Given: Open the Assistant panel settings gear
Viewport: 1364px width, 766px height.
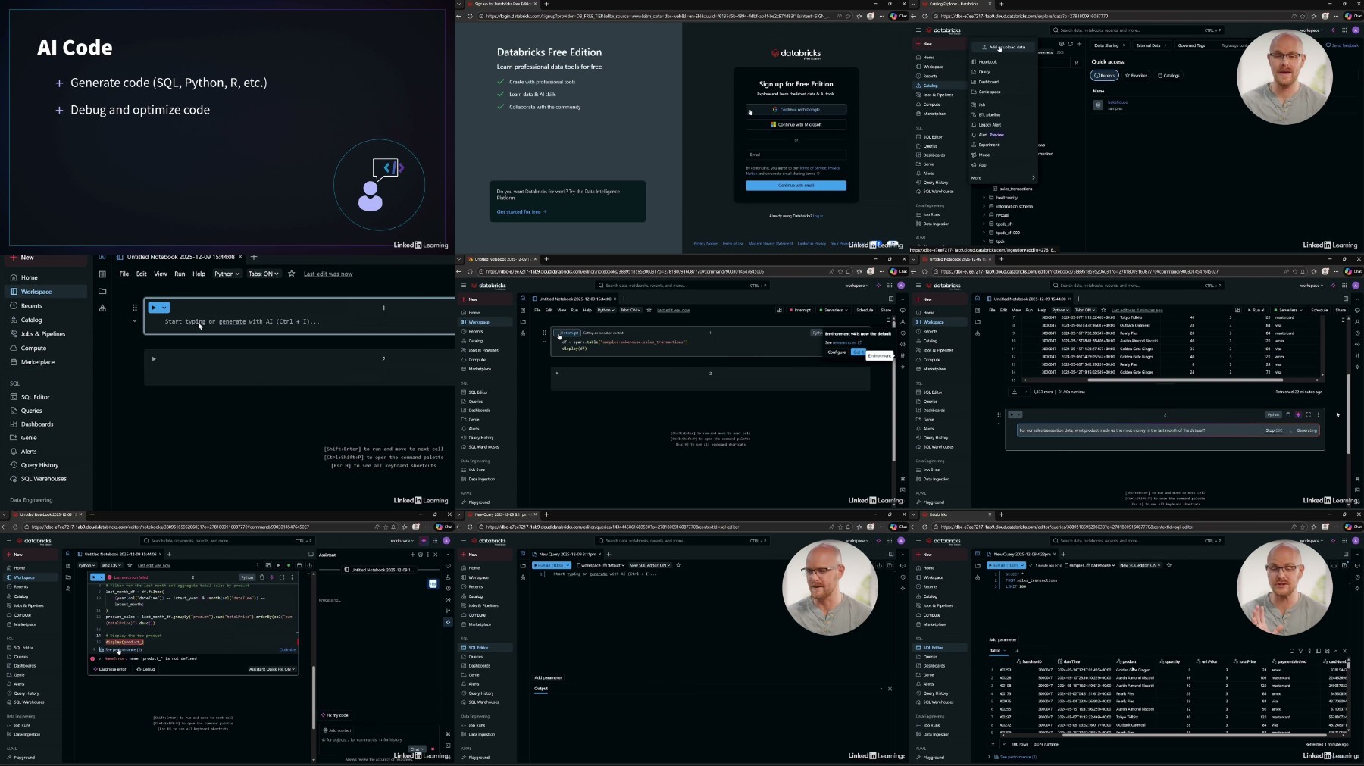Looking at the screenshot, I should (420, 555).
